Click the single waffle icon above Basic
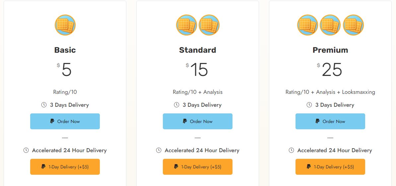This screenshot has width=396, height=186. [x=65, y=25]
